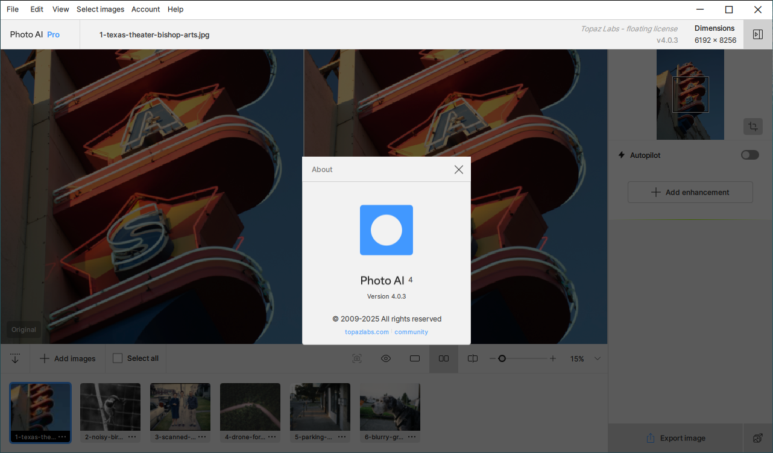Toggle the eye preview icon
The image size is (773, 453).
point(386,358)
